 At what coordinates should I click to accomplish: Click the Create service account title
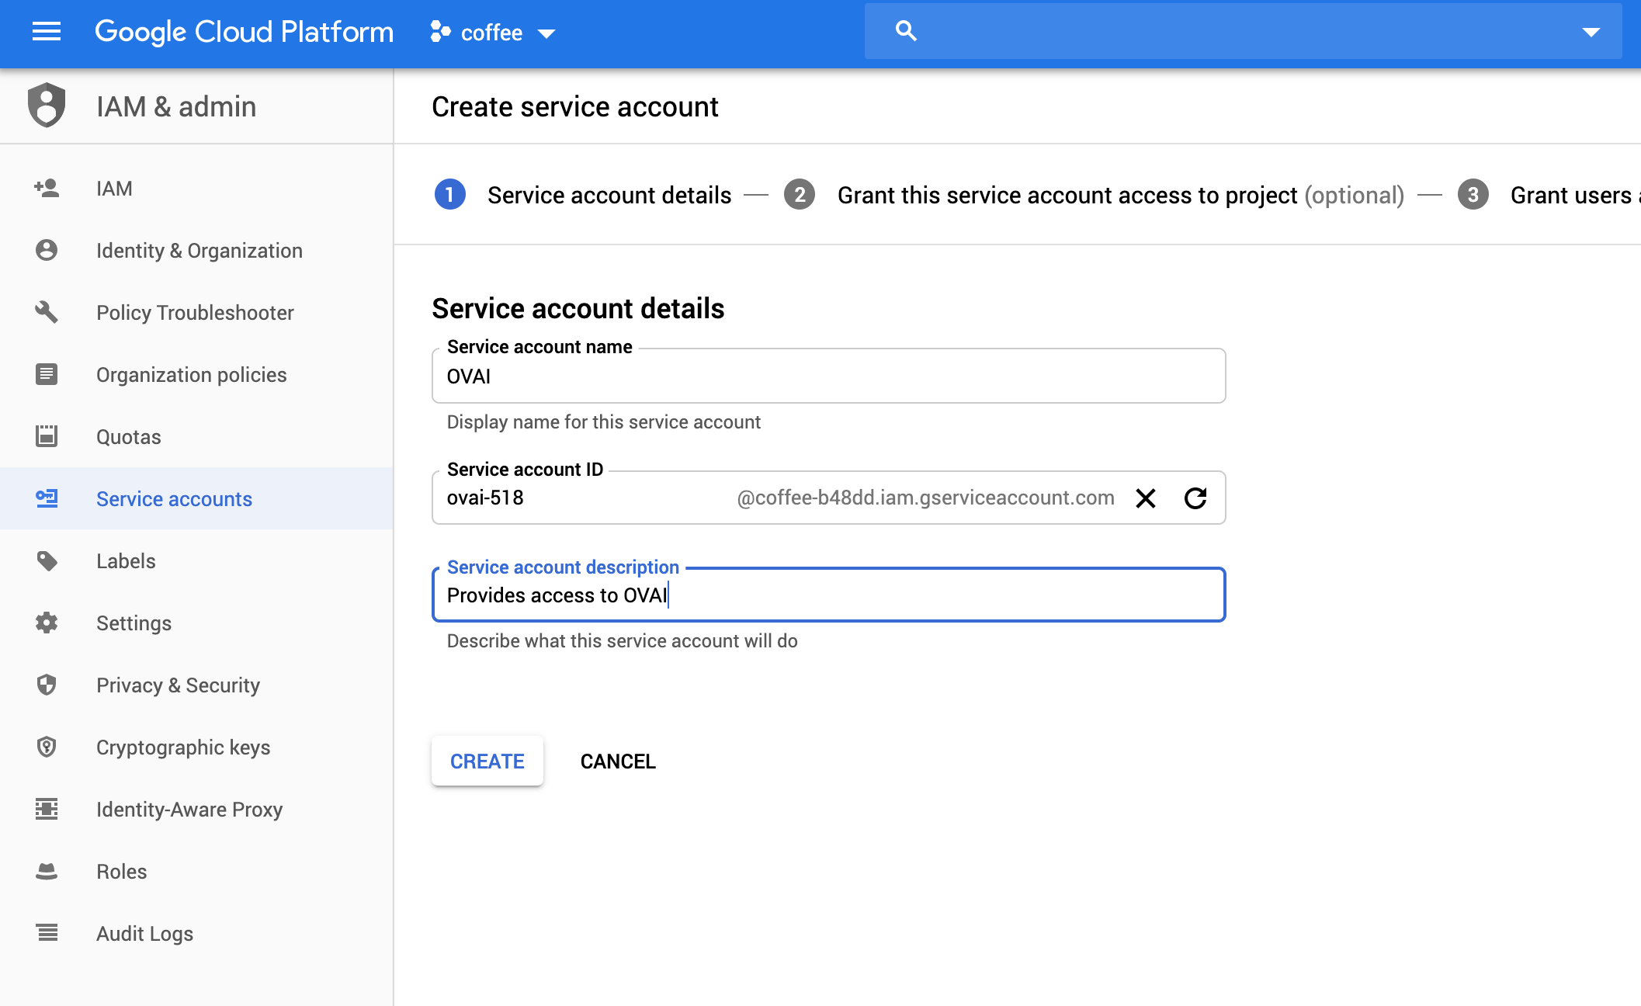tap(575, 106)
